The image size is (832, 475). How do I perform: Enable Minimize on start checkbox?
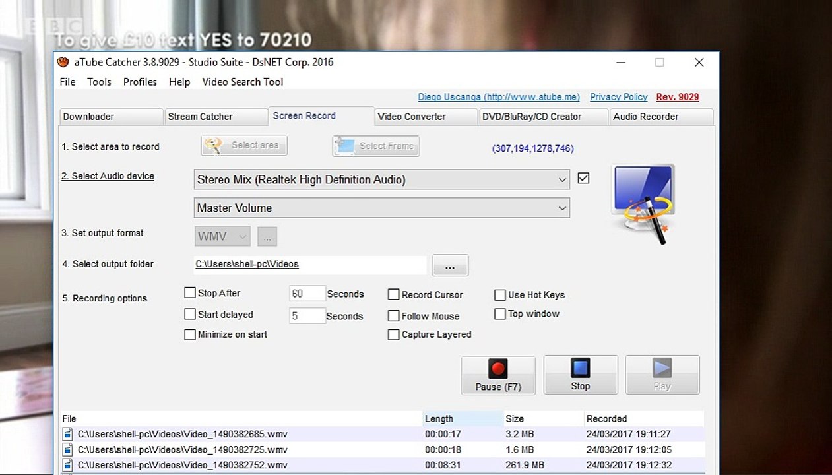click(190, 334)
